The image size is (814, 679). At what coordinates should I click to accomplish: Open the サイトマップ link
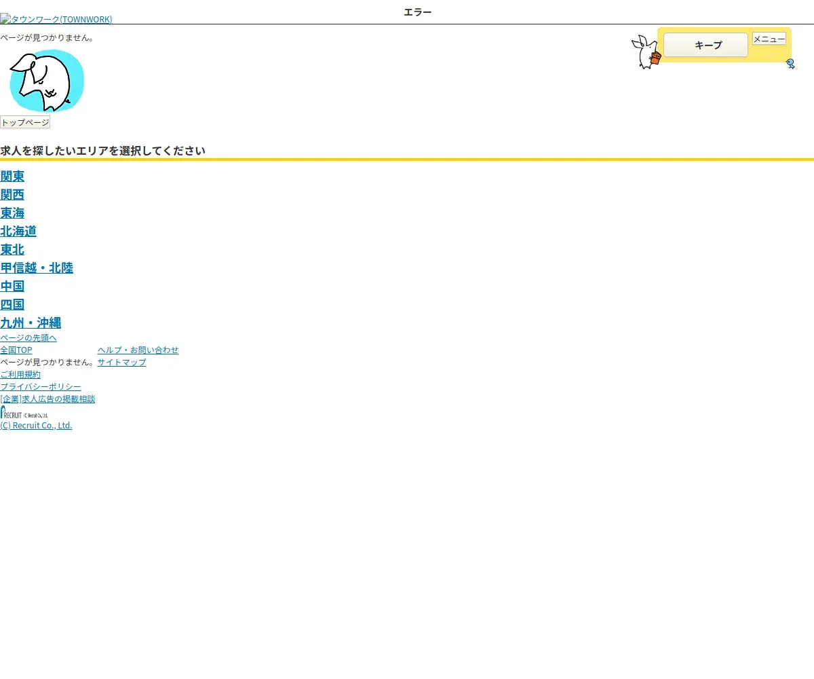pos(121,362)
